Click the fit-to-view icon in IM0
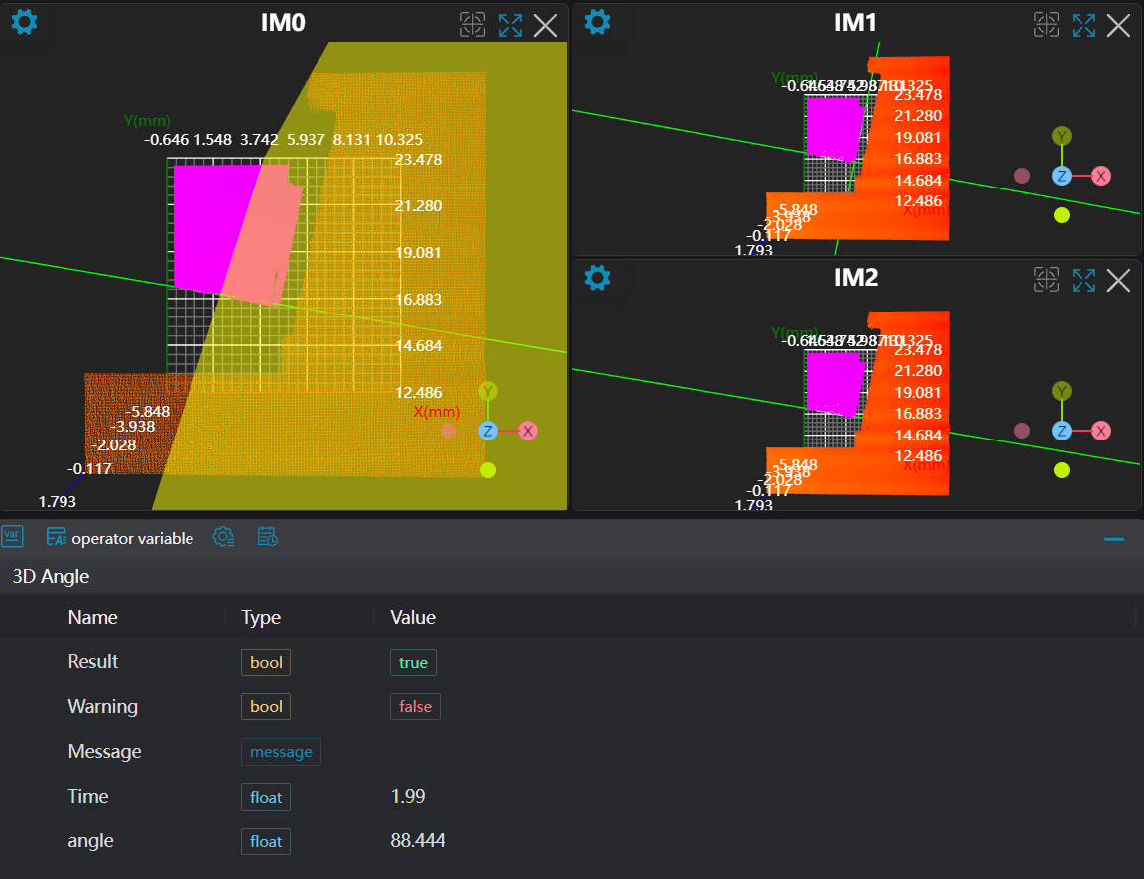The width and height of the screenshot is (1144, 879). click(472, 25)
